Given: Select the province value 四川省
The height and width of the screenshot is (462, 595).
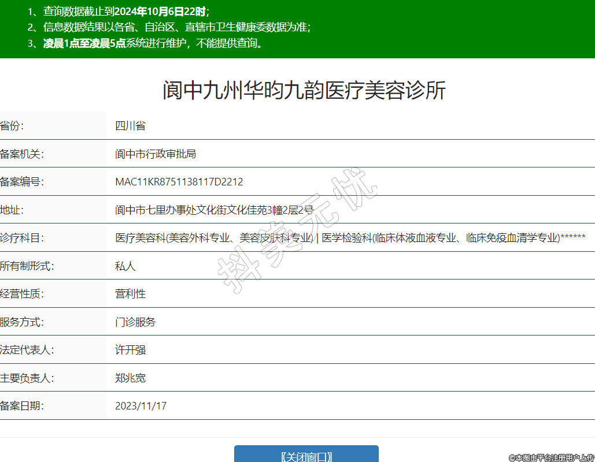Looking at the screenshot, I should [130, 126].
